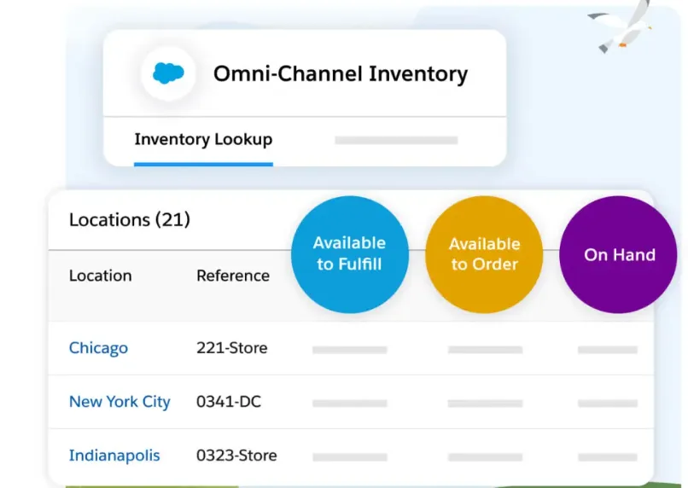Select the 0323-Store reference cell

pos(236,455)
